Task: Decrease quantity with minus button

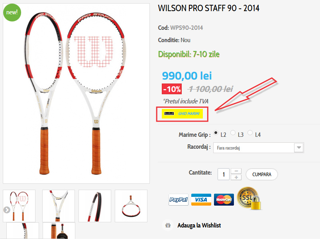Action: [x=236, y=171]
